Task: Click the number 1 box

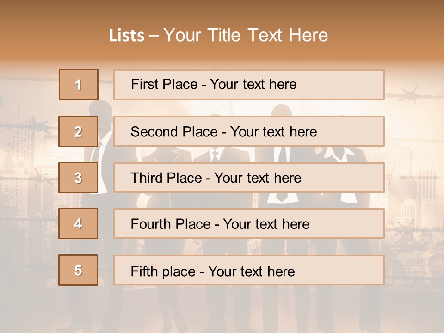Action: [78, 85]
